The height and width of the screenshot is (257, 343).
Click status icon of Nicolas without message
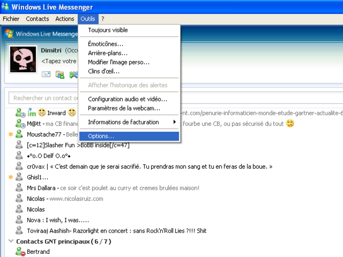(x=19, y=209)
